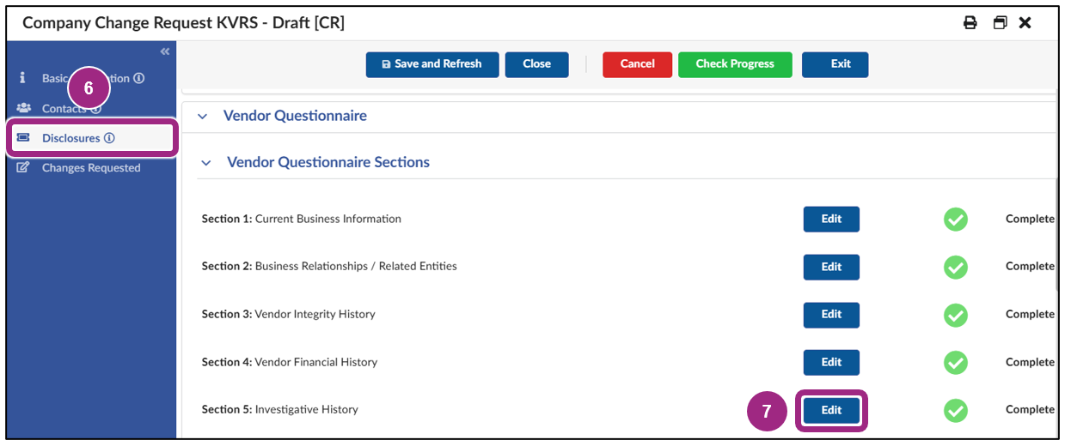Click Complete status for Section 5

point(1030,410)
